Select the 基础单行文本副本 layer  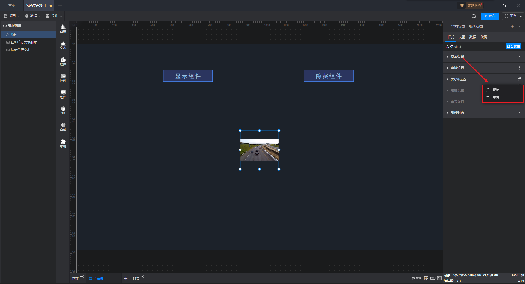tap(29, 42)
